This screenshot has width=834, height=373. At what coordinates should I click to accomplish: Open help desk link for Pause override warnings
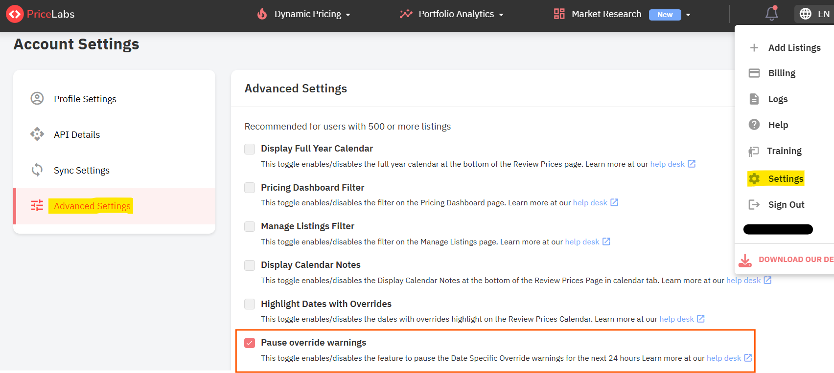pos(729,358)
